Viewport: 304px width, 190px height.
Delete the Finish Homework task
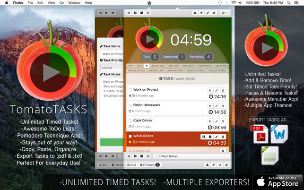click(x=223, y=106)
